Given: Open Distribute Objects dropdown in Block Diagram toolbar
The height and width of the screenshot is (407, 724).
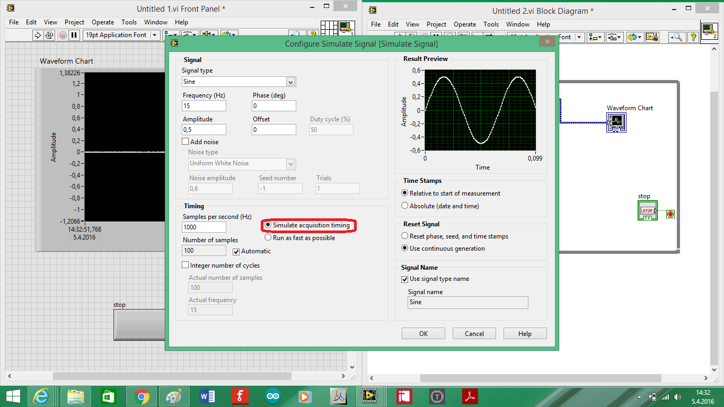Looking at the screenshot, I should (x=615, y=37).
